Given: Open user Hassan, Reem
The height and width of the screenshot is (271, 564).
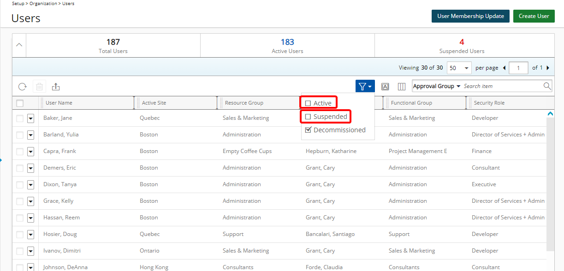Looking at the screenshot, I should [61, 218].
